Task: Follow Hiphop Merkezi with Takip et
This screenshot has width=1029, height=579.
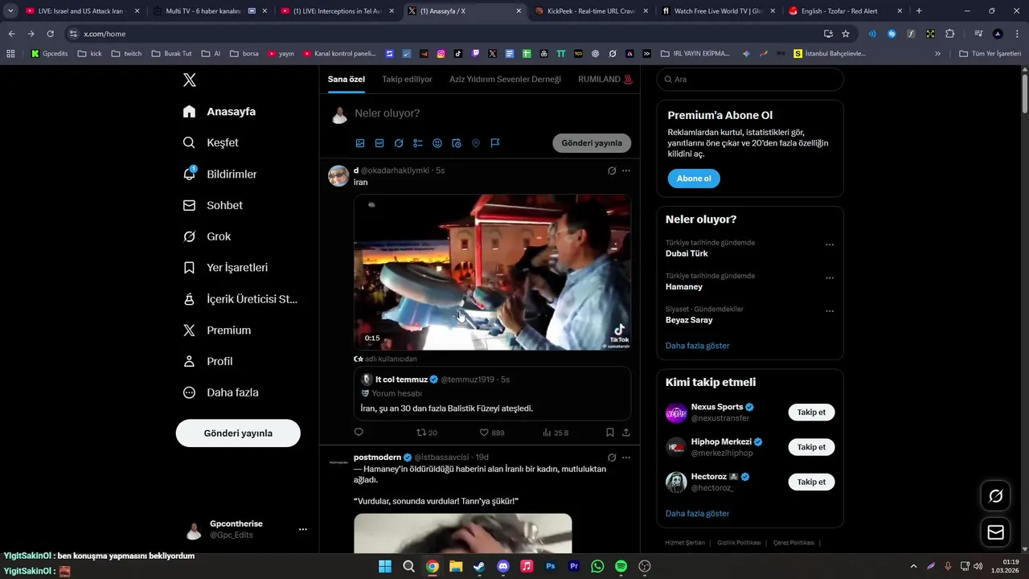Action: [x=811, y=447]
